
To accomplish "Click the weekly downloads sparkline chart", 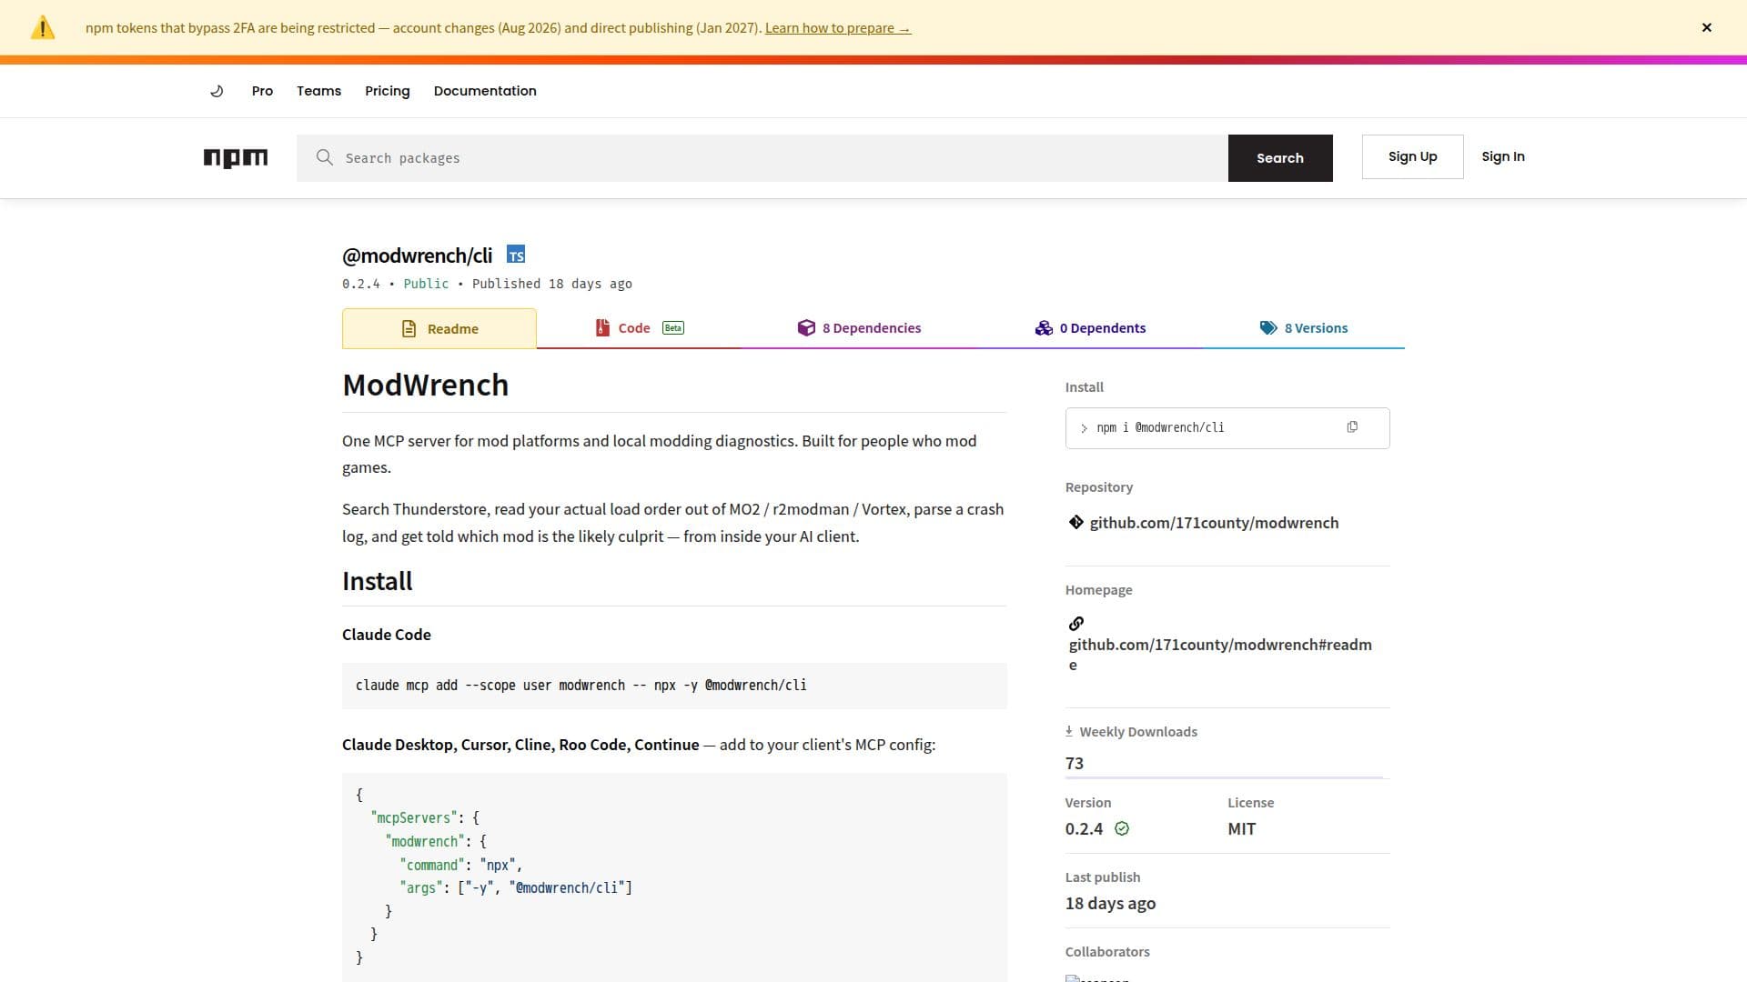I will tap(1225, 776).
